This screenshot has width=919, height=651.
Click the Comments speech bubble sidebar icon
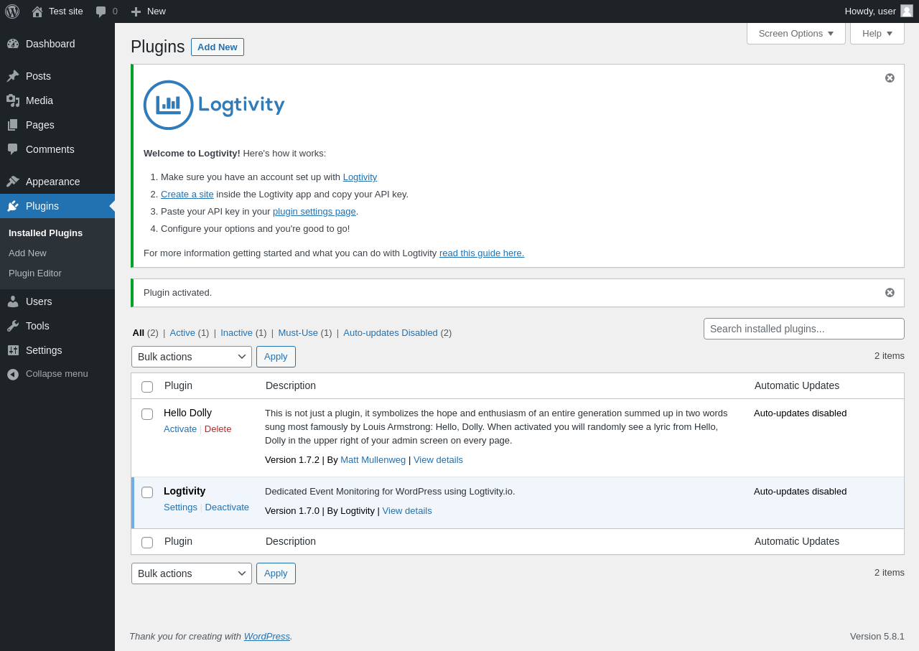pos(13,149)
